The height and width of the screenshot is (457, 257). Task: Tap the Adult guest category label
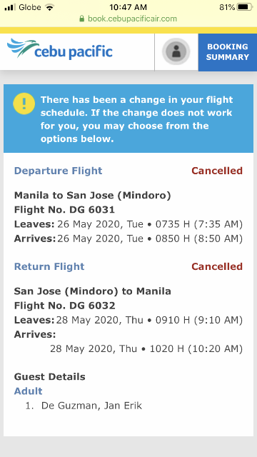tap(29, 391)
